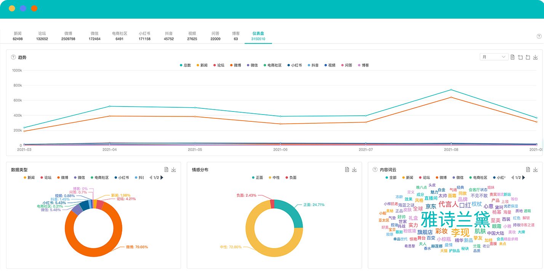The width and height of the screenshot is (544, 277).
Task: Toggle 视频 series in trend legend
Action: tap(330, 65)
